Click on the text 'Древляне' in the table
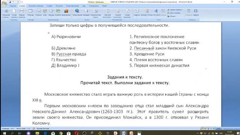The image size is (240, 135). point(66,48)
